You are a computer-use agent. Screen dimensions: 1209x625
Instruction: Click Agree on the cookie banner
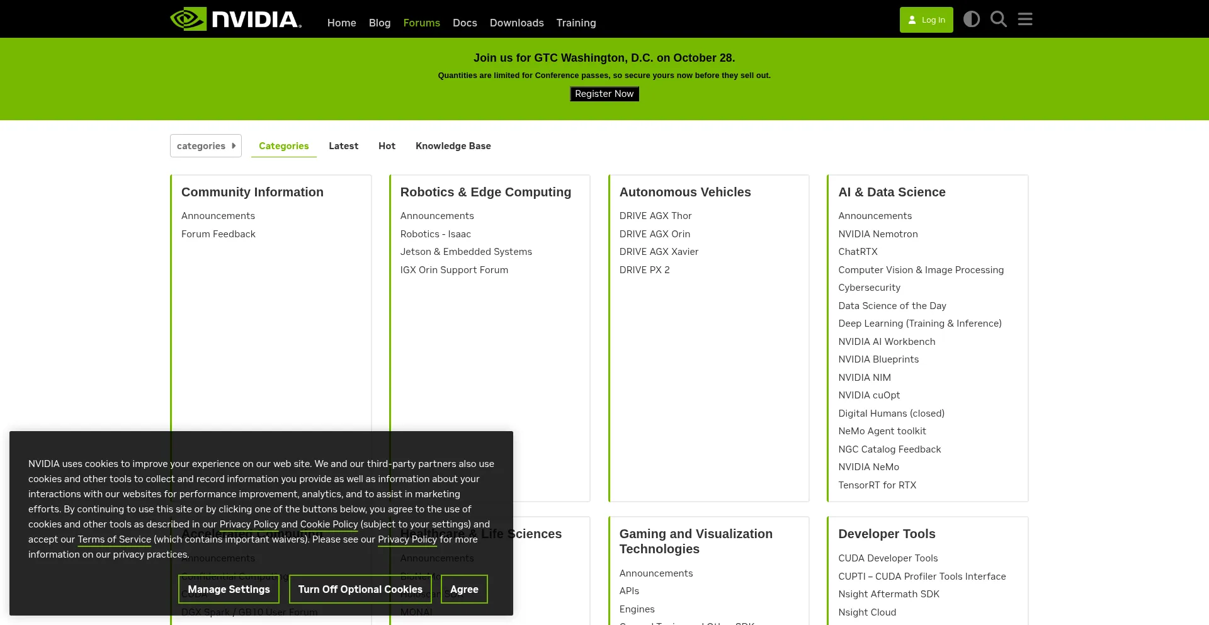click(x=464, y=589)
